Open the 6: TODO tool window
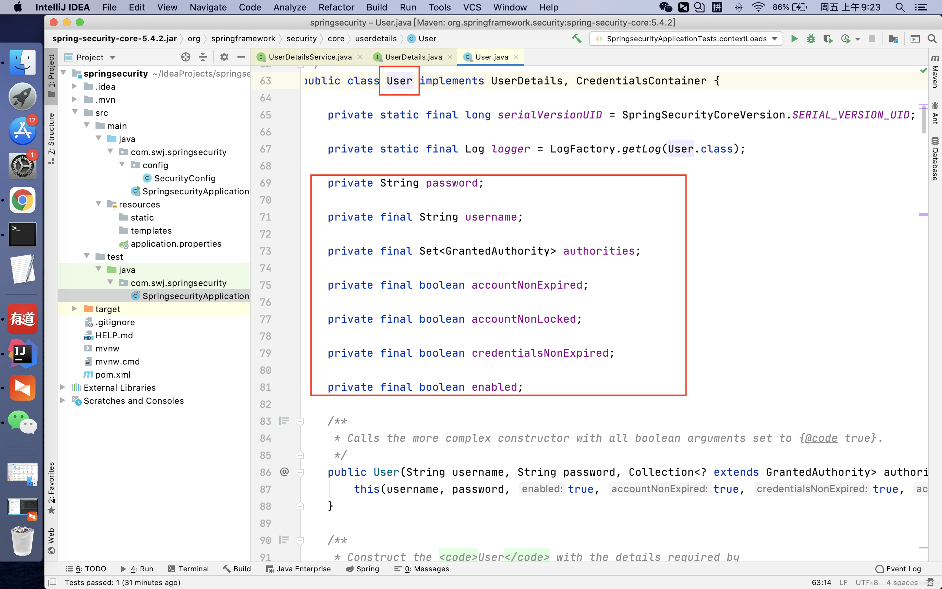Screen dimensions: 942x589 [86, 569]
